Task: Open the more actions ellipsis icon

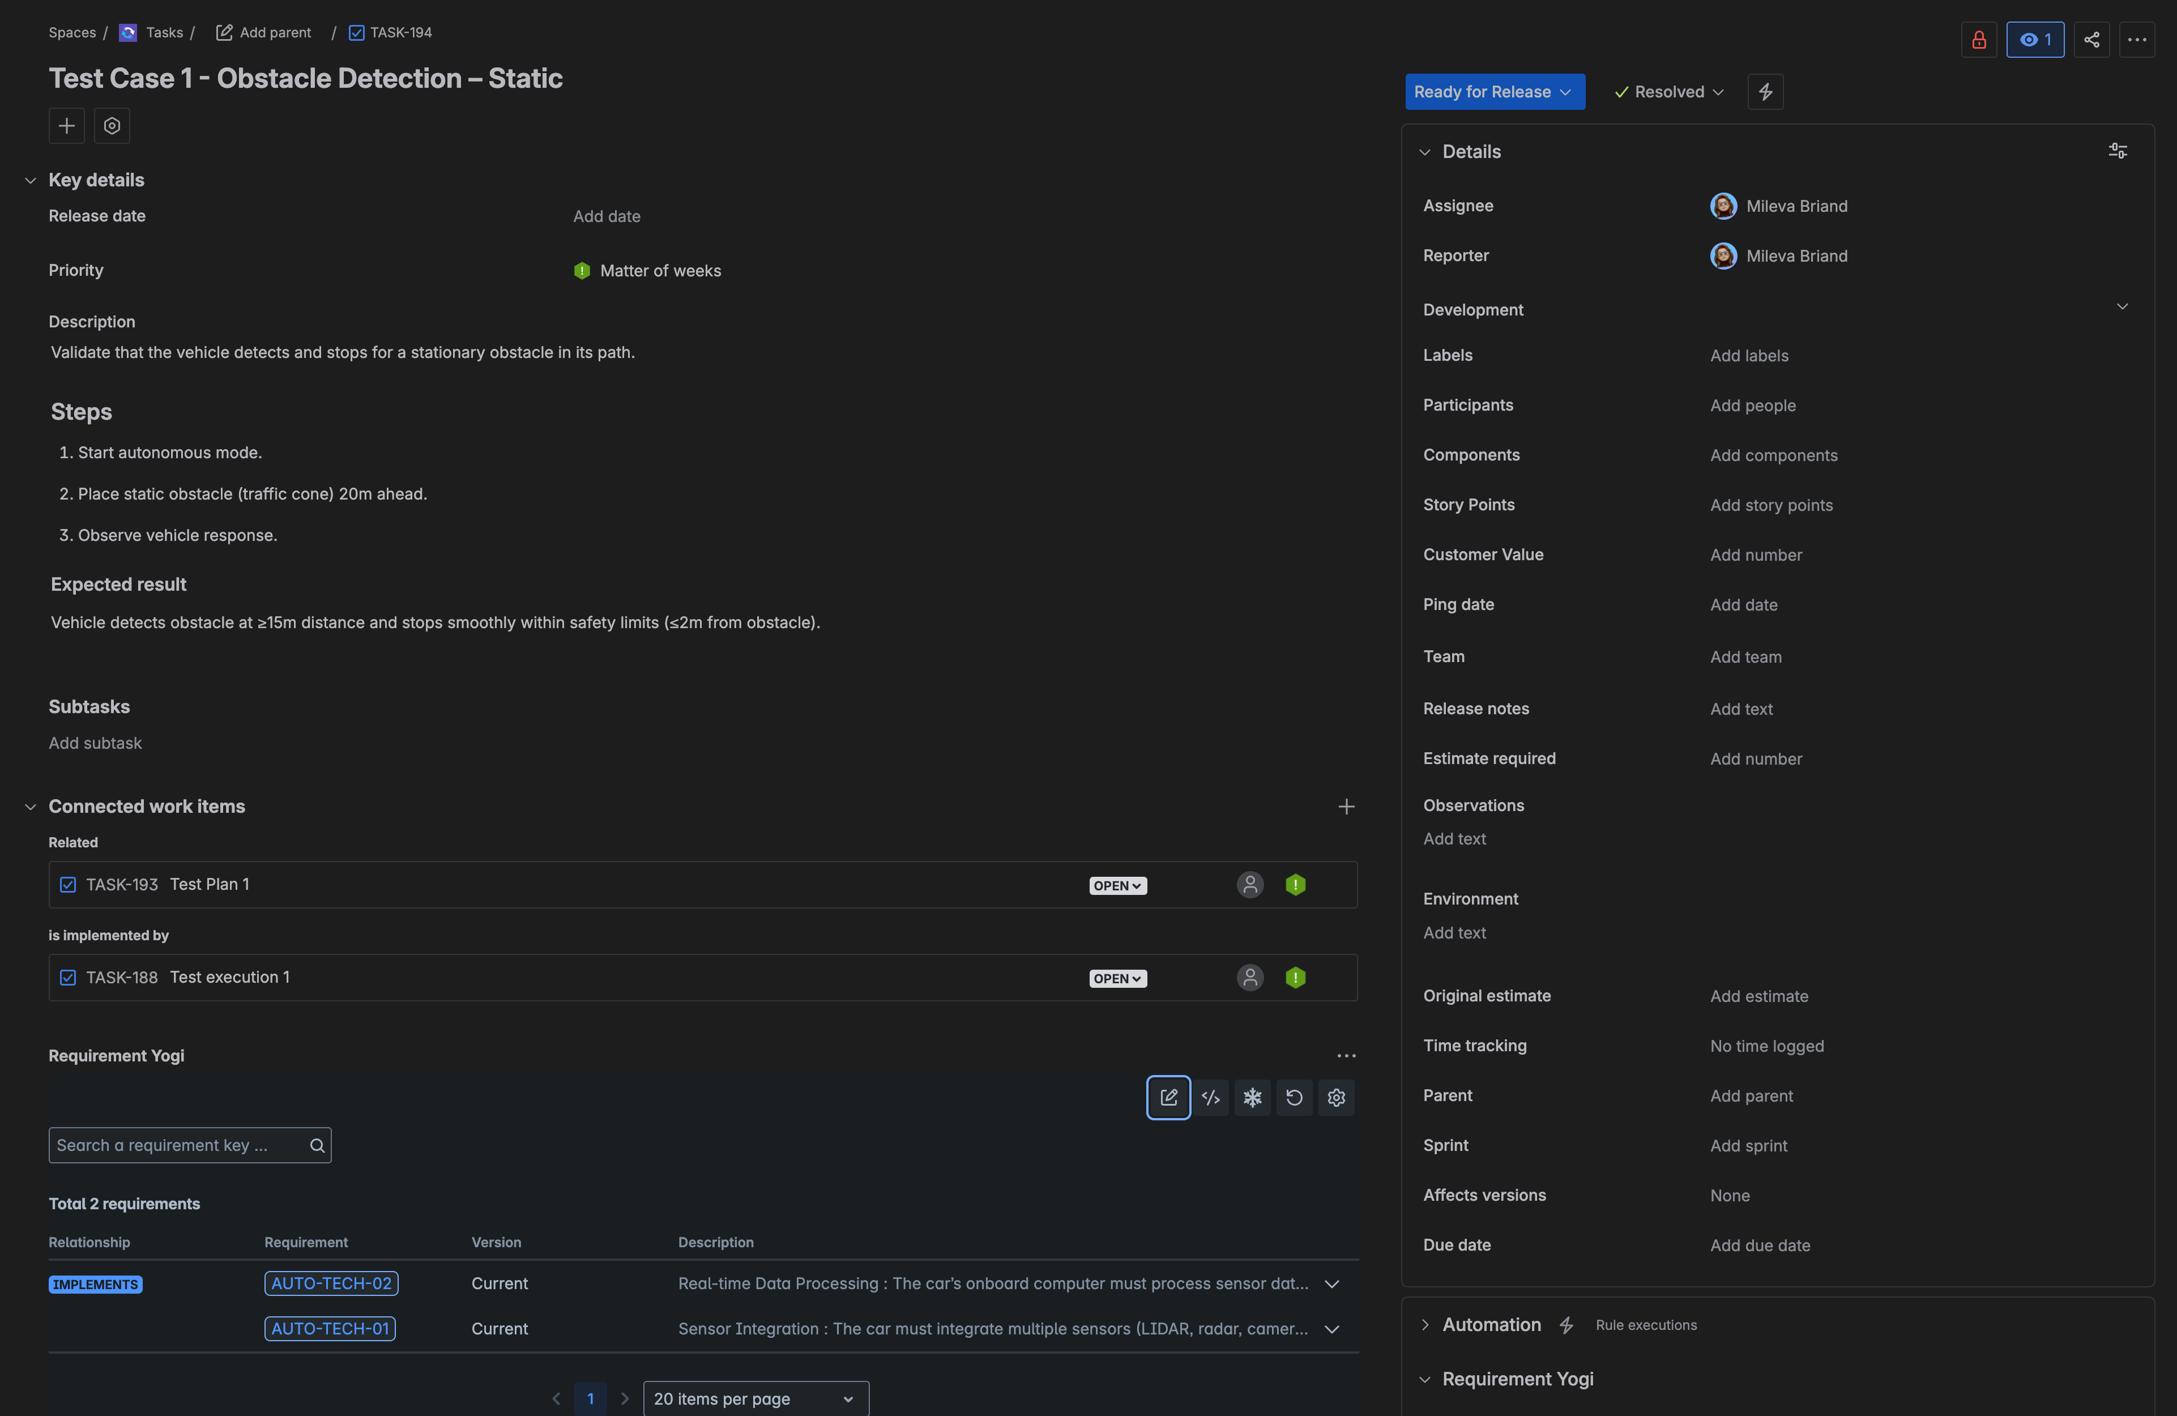Action: (2138, 39)
